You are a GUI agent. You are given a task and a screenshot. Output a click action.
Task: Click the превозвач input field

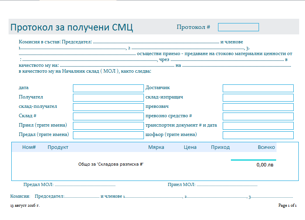[258, 107]
